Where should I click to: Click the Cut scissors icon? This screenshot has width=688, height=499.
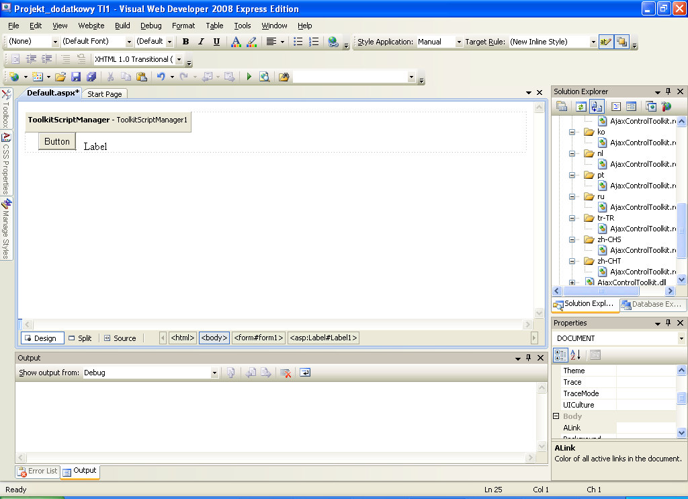[x=111, y=77]
